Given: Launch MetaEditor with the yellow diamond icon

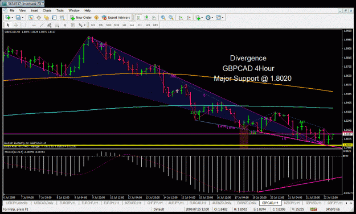Looking at the screenshot, I should [x=96, y=18].
